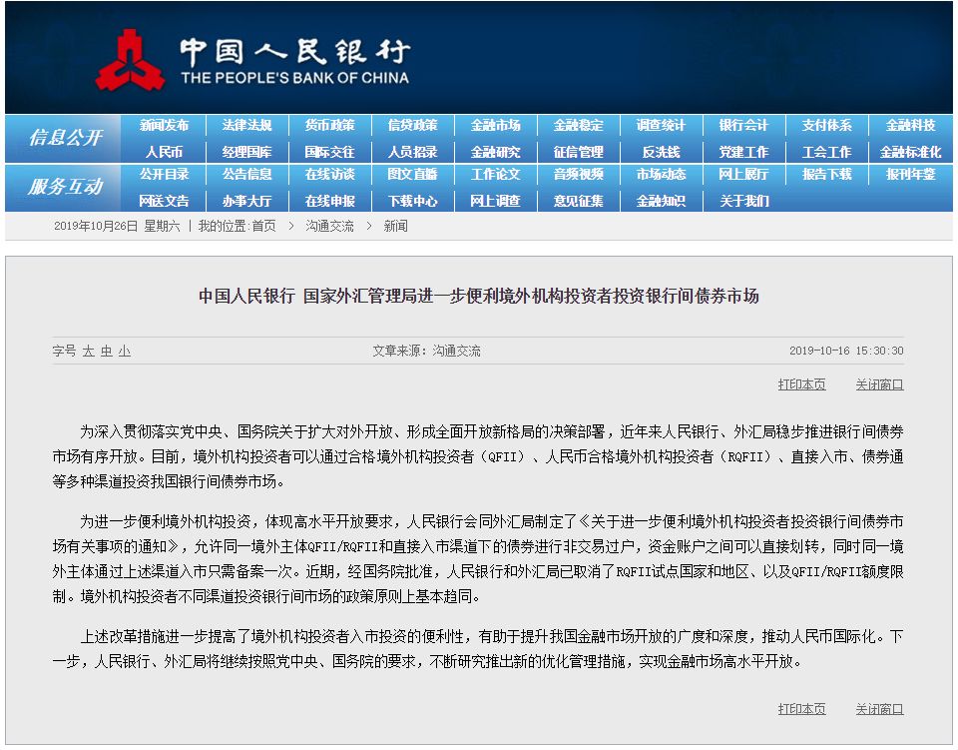Select 下载中心 menu item
The height and width of the screenshot is (750, 958).
pyautogui.click(x=412, y=201)
